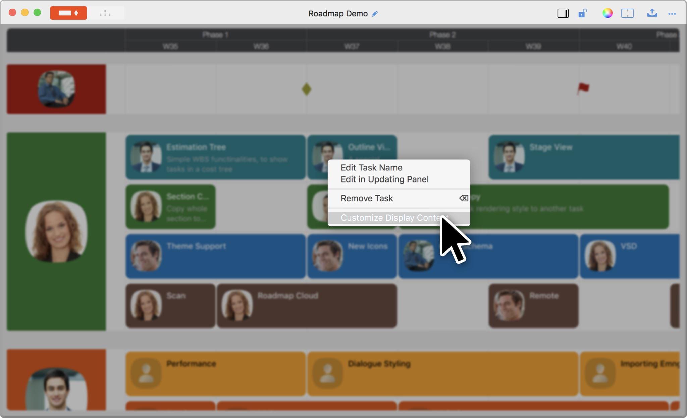The image size is (687, 418).
Task: Click the fit-to-width layout icon
Action: click(627, 13)
